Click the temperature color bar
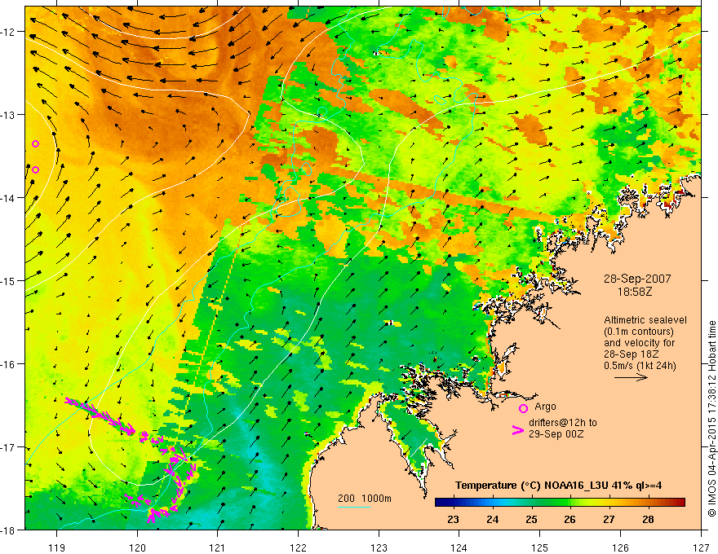The height and width of the screenshot is (554, 718). point(560,503)
